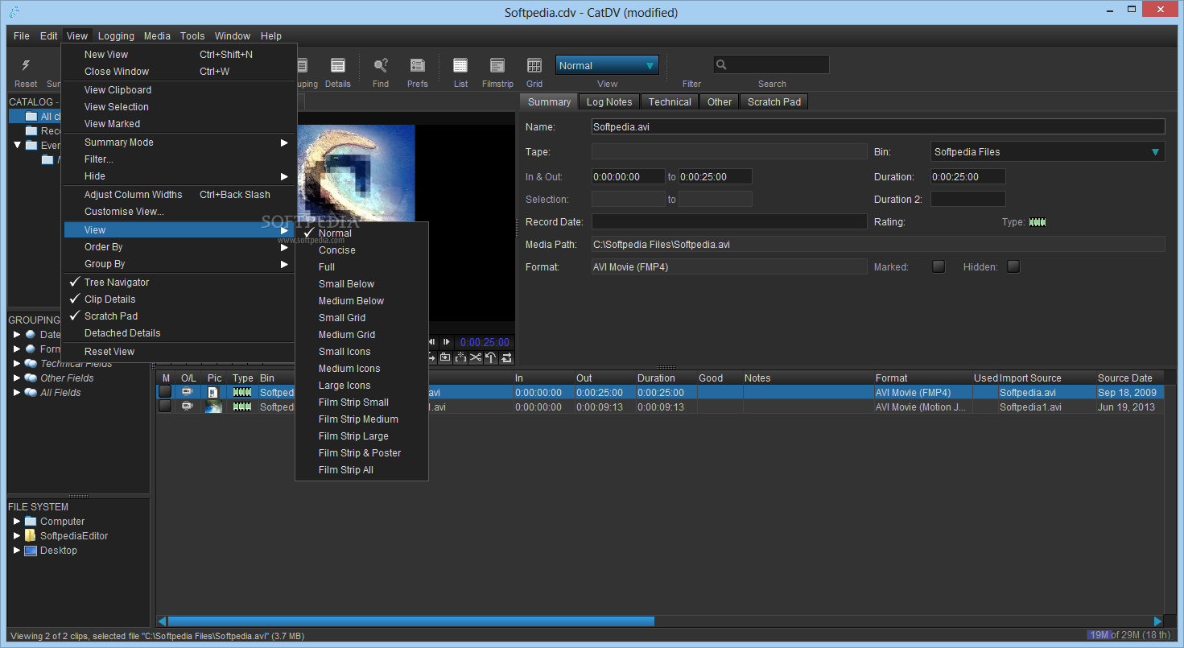Click the scissors split clip icon

476,357
